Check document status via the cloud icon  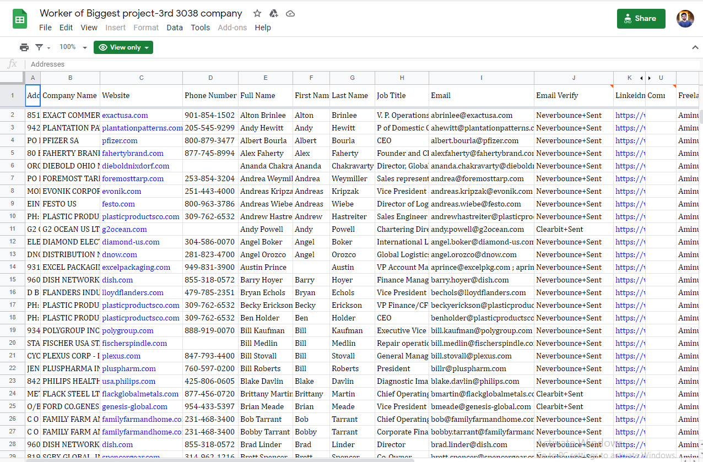[290, 13]
